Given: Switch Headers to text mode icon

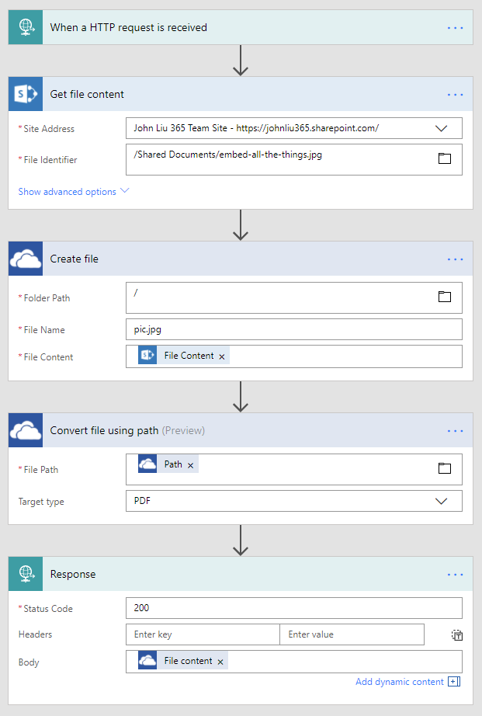Looking at the screenshot, I should (x=457, y=635).
